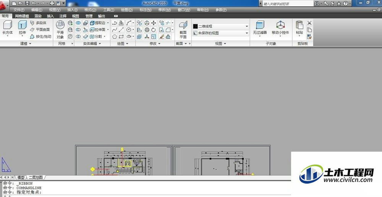The image size is (382, 197).
Task: Open the dropdown arrow beside 提取边
Action: [108, 23]
